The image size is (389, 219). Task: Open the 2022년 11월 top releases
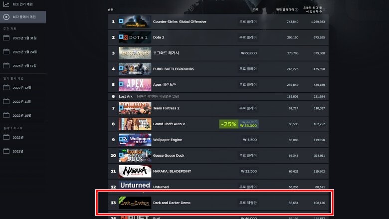point(22,101)
